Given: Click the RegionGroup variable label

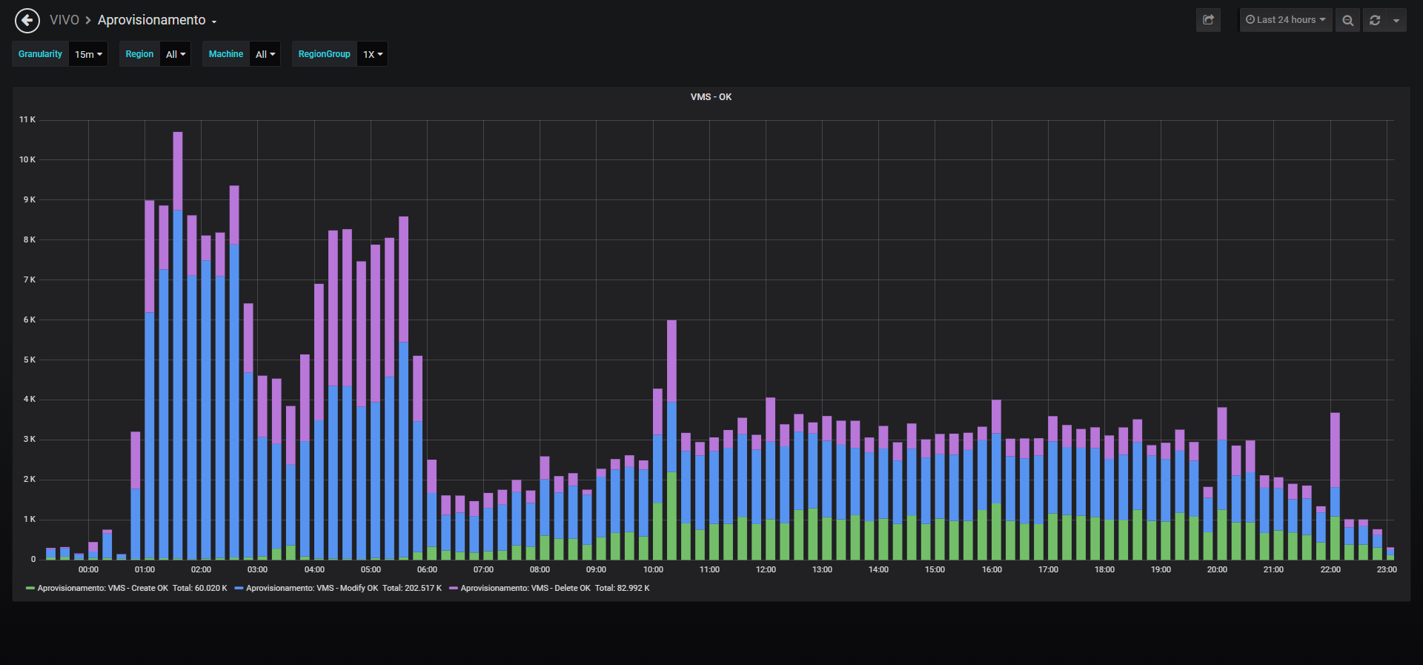Looking at the screenshot, I should pyautogui.click(x=325, y=54).
